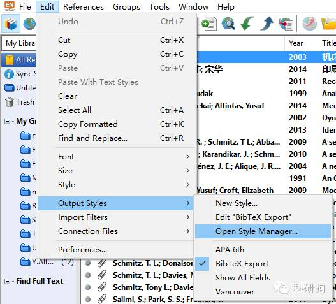The width and height of the screenshot is (336, 304).
Task: Open Preferences... from Edit menu
Action: (x=115, y=250)
